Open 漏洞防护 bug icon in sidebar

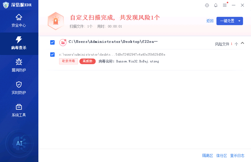click(19, 62)
